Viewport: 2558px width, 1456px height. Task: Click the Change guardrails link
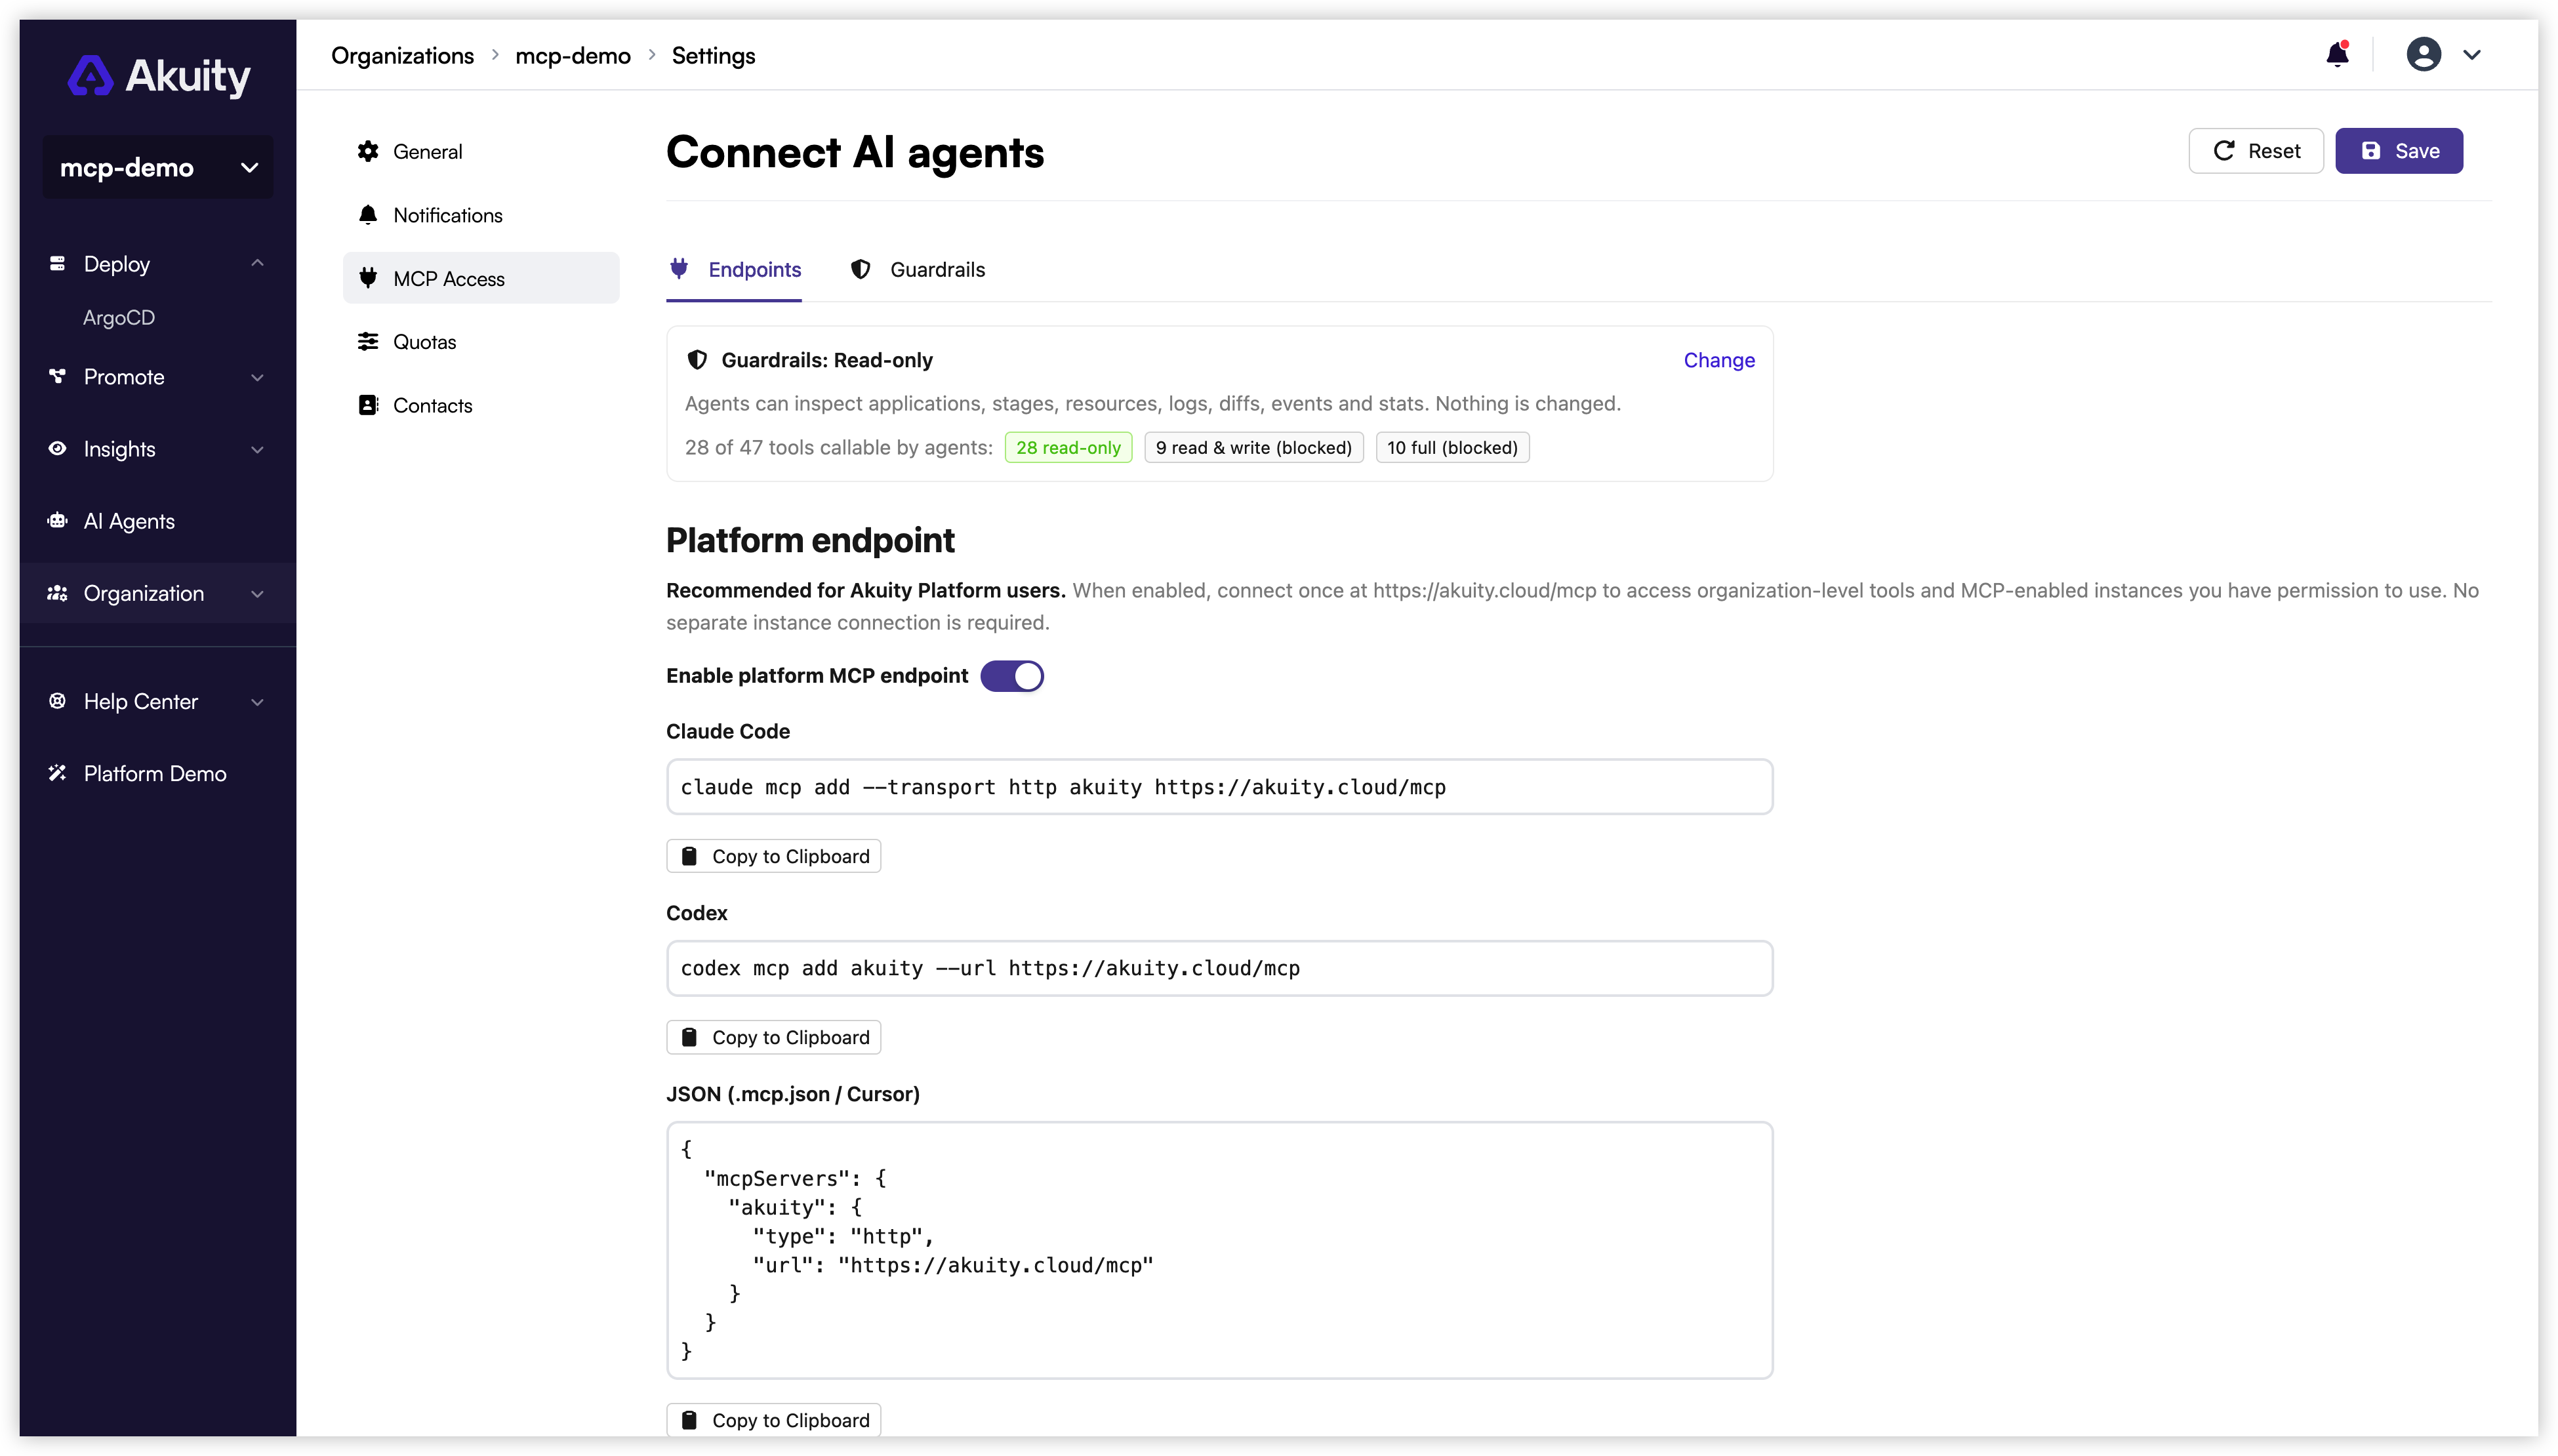point(1719,360)
